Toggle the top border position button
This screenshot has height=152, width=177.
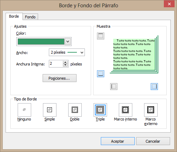coord(100,36)
